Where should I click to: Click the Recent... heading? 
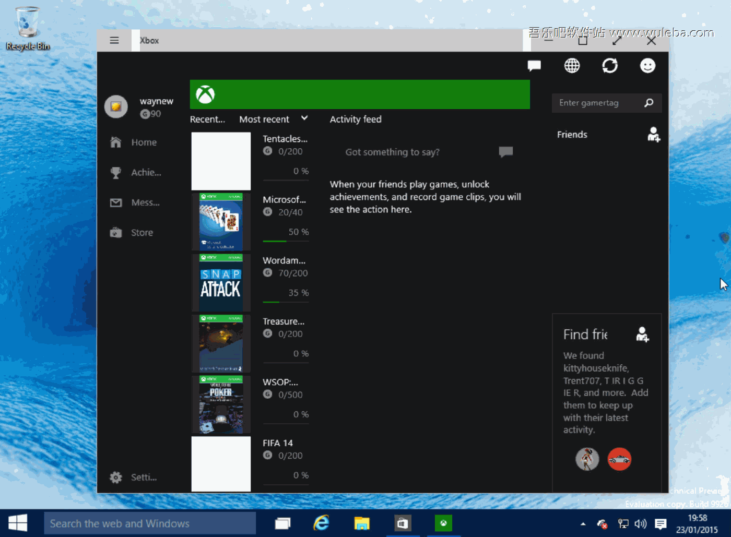click(207, 120)
